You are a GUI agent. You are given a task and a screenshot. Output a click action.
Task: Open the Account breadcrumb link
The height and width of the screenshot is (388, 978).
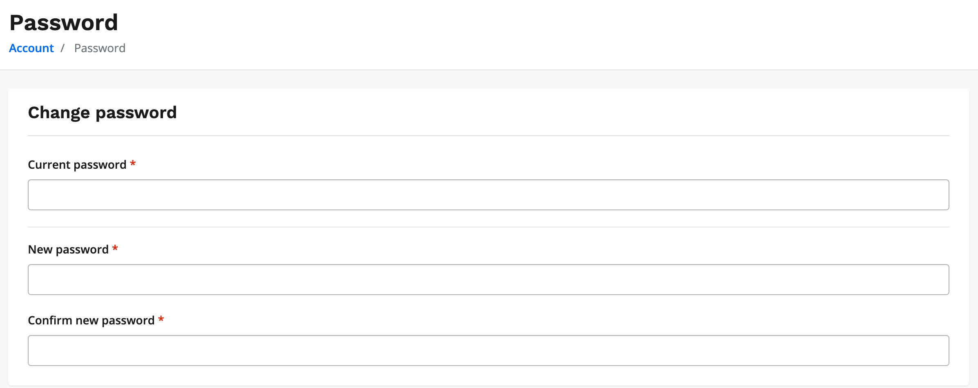31,48
